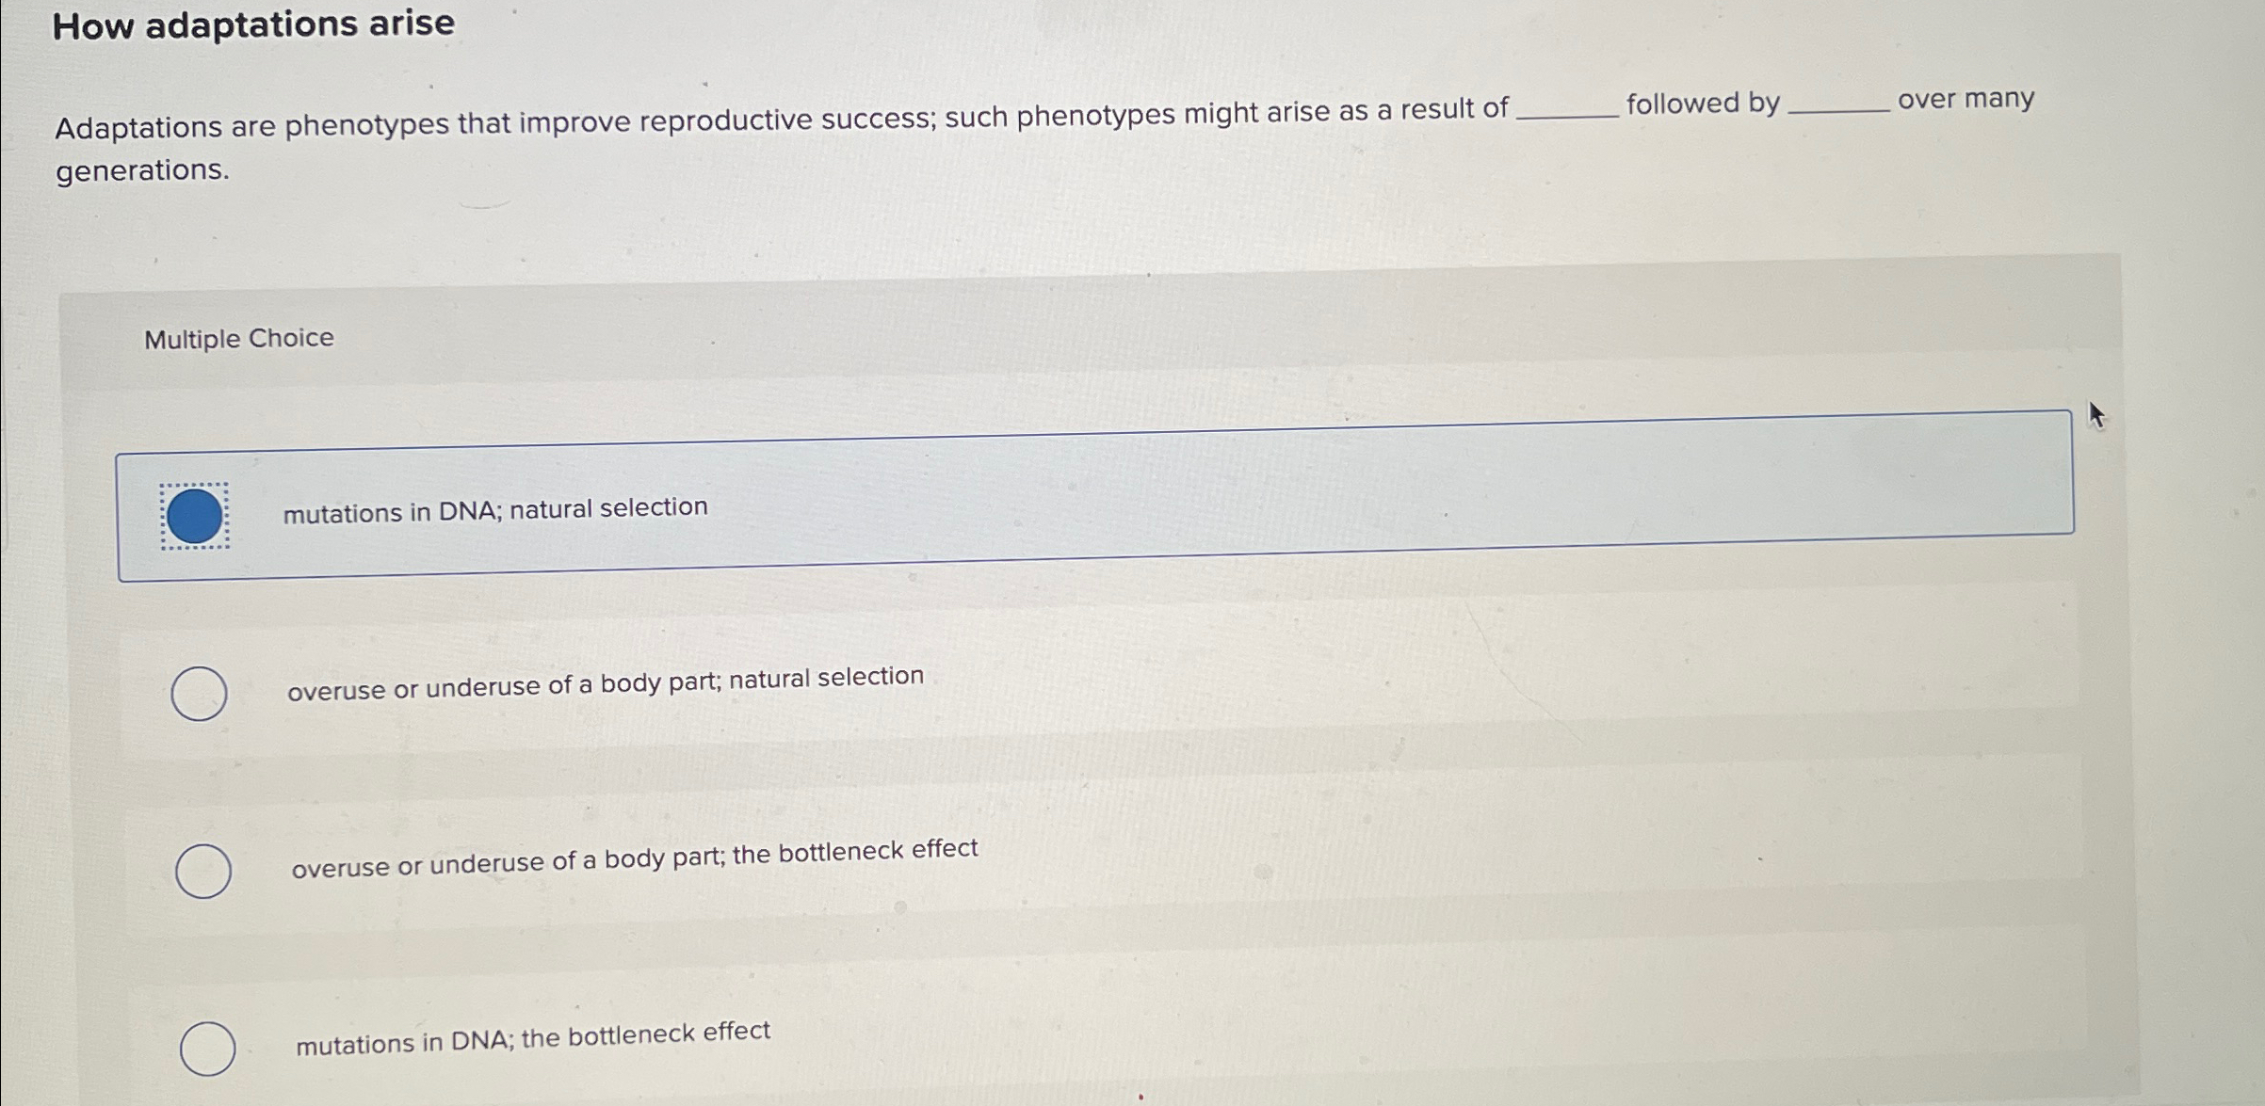This screenshot has width=2265, height=1106.
Task: Click the option overuse or underuse of a body part; natural selection
Action: point(604,683)
